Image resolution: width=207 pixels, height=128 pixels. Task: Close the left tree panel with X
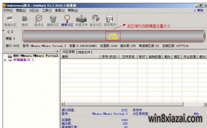pyautogui.click(x=57, y=51)
